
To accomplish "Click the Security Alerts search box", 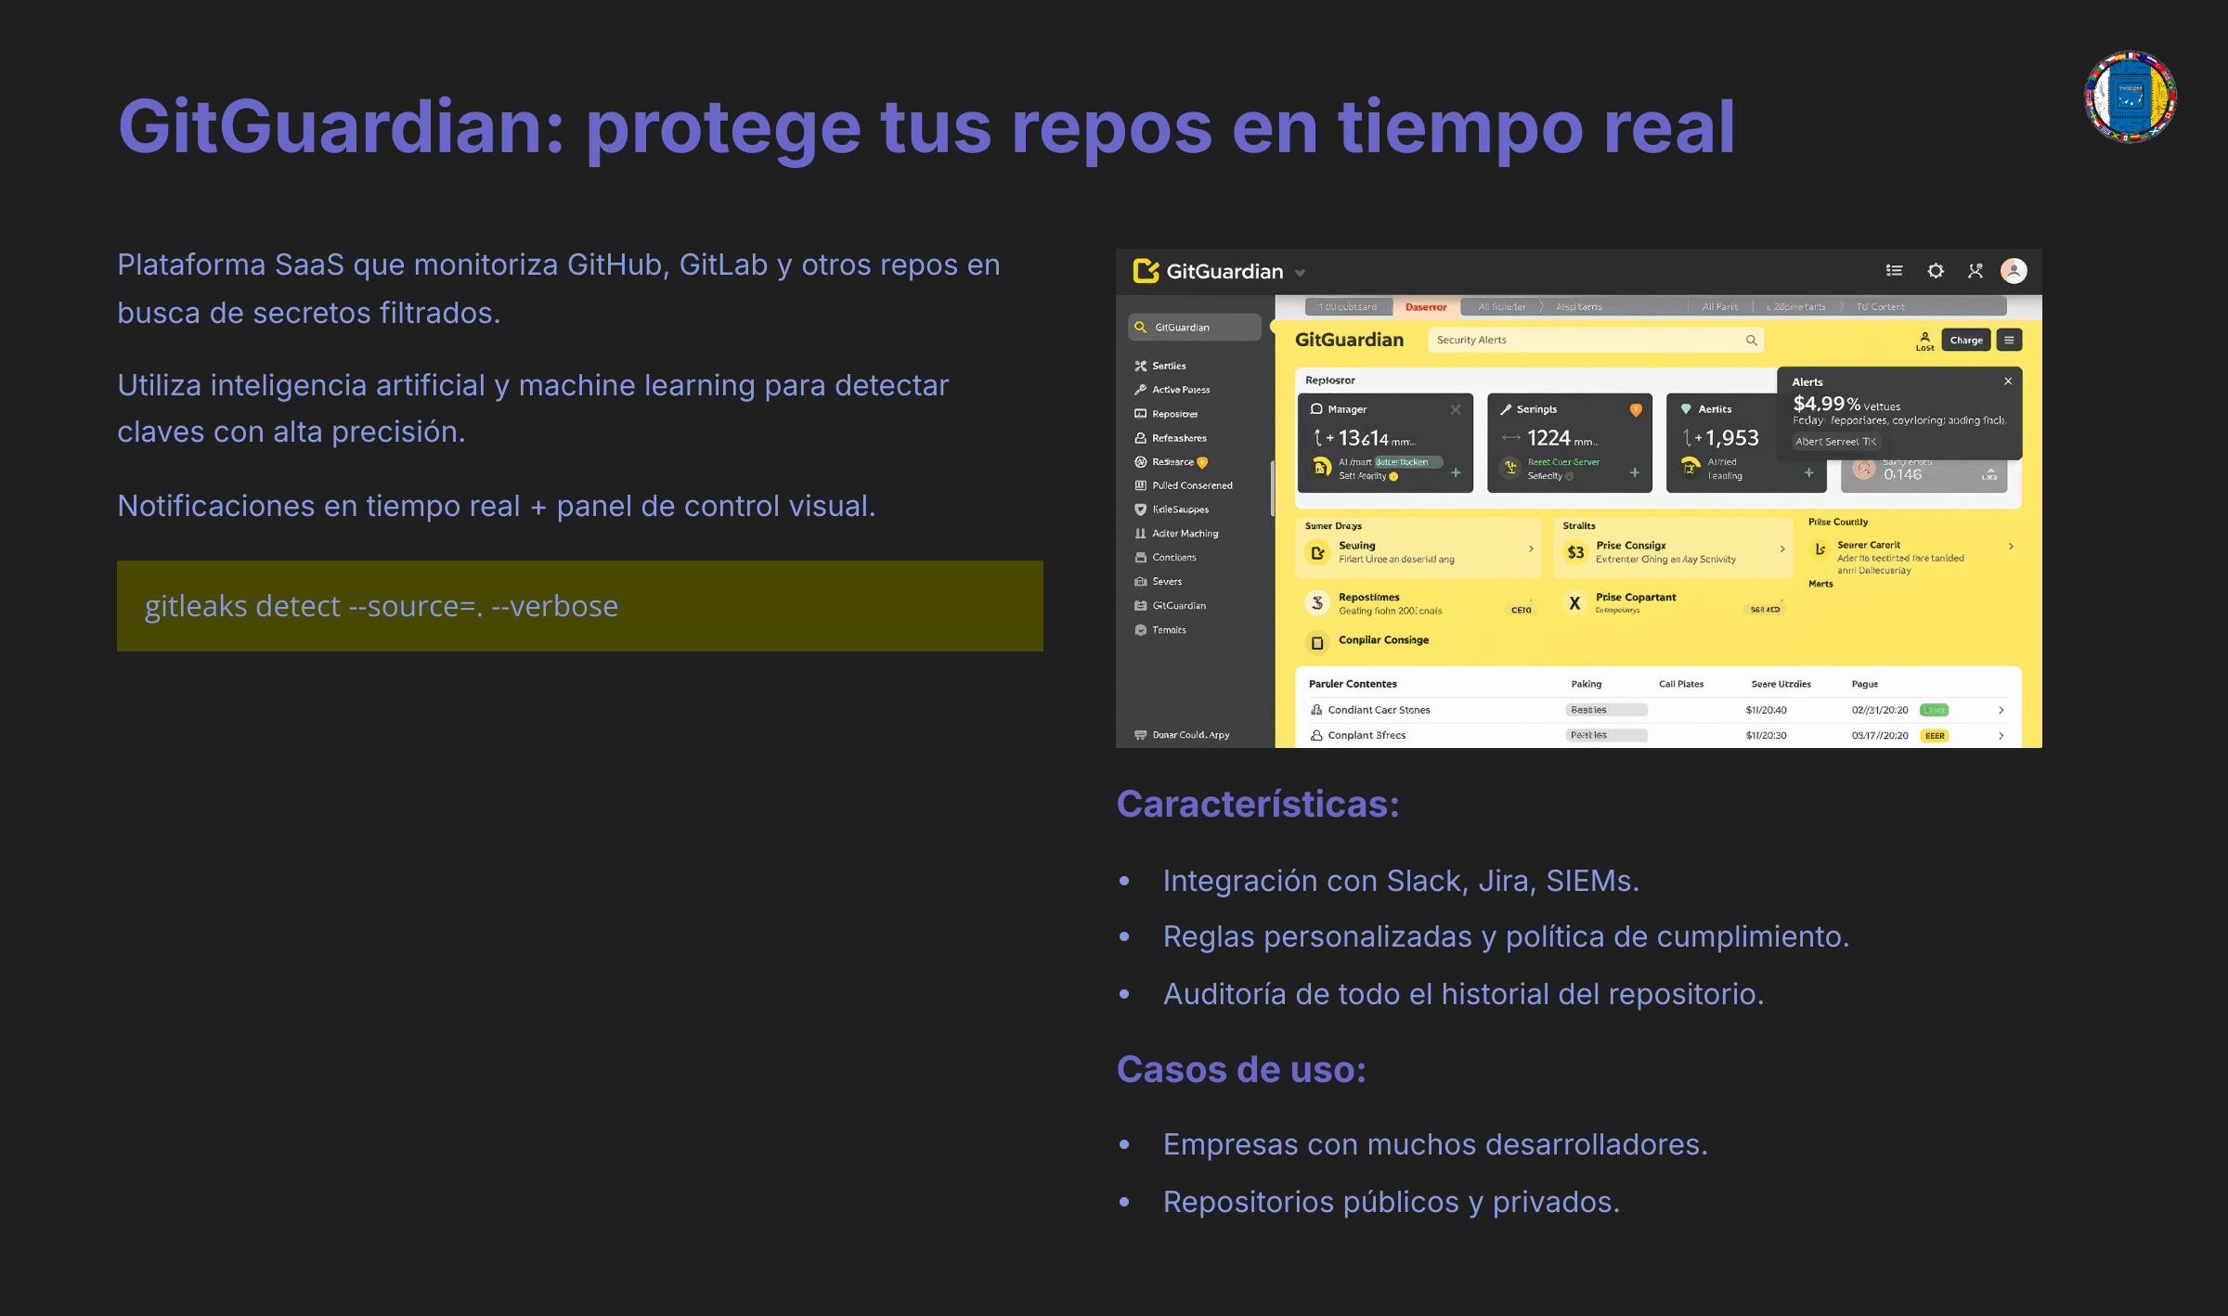I will [1595, 340].
